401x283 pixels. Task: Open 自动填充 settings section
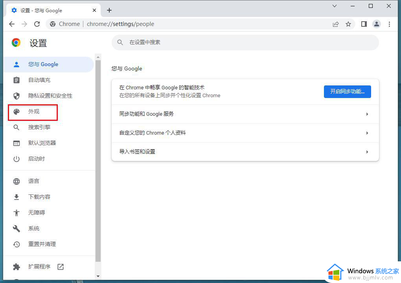coord(49,80)
